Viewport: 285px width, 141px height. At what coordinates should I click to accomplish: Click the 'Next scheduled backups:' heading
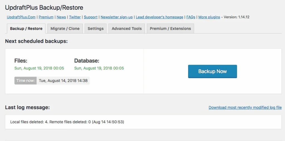pos(36,41)
